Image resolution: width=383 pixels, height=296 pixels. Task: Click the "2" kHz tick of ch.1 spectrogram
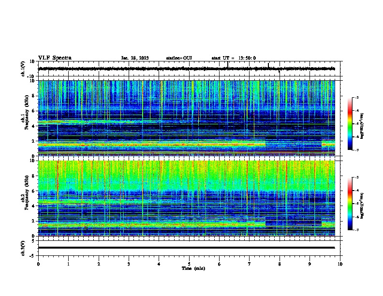(33, 141)
